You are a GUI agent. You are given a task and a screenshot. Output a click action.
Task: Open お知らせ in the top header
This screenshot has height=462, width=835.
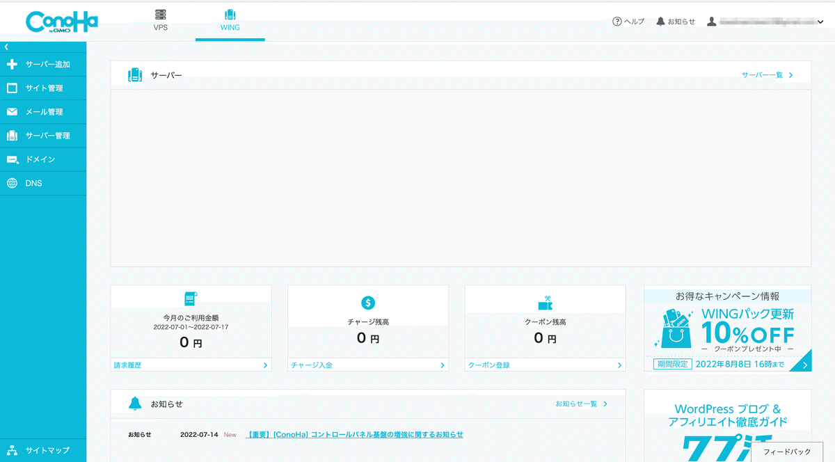[x=681, y=22]
